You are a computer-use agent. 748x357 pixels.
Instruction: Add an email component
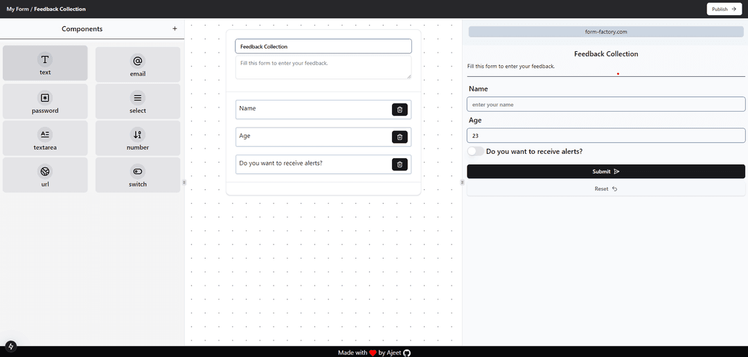click(x=137, y=64)
